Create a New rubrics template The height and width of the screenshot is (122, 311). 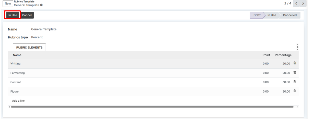coord(8,4)
